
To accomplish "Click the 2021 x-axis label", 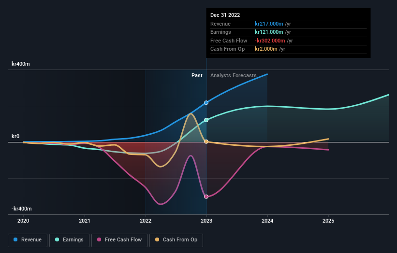I will point(84,221).
